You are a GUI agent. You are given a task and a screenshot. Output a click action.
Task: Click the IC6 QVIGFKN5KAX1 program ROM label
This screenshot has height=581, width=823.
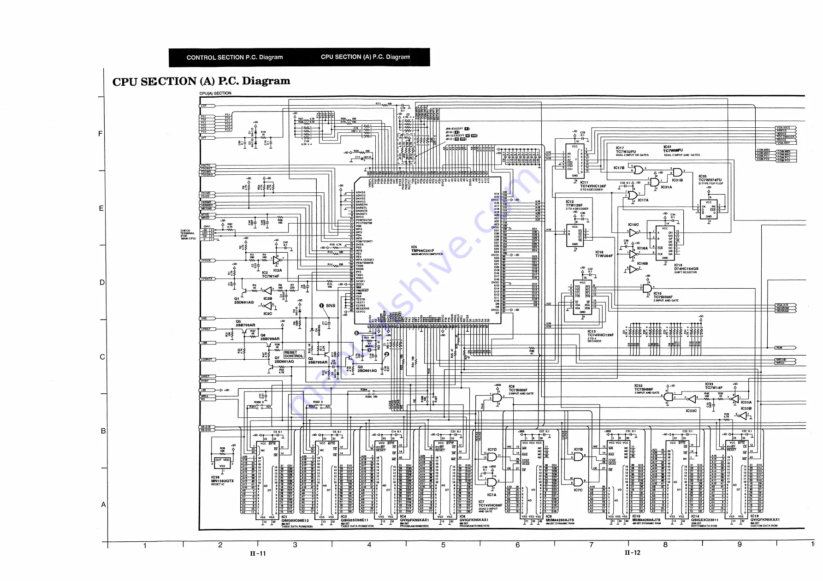(x=474, y=521)
